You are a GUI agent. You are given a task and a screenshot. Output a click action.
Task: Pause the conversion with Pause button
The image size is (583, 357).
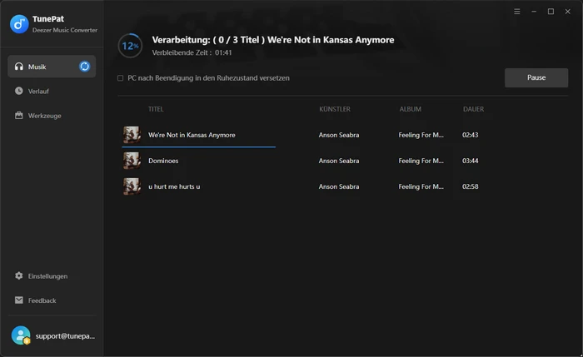pyautogui.click(x=536, y=77)
